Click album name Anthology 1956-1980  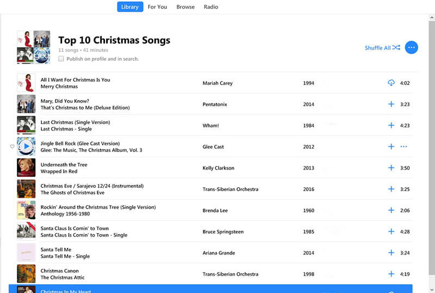point(65,214)
